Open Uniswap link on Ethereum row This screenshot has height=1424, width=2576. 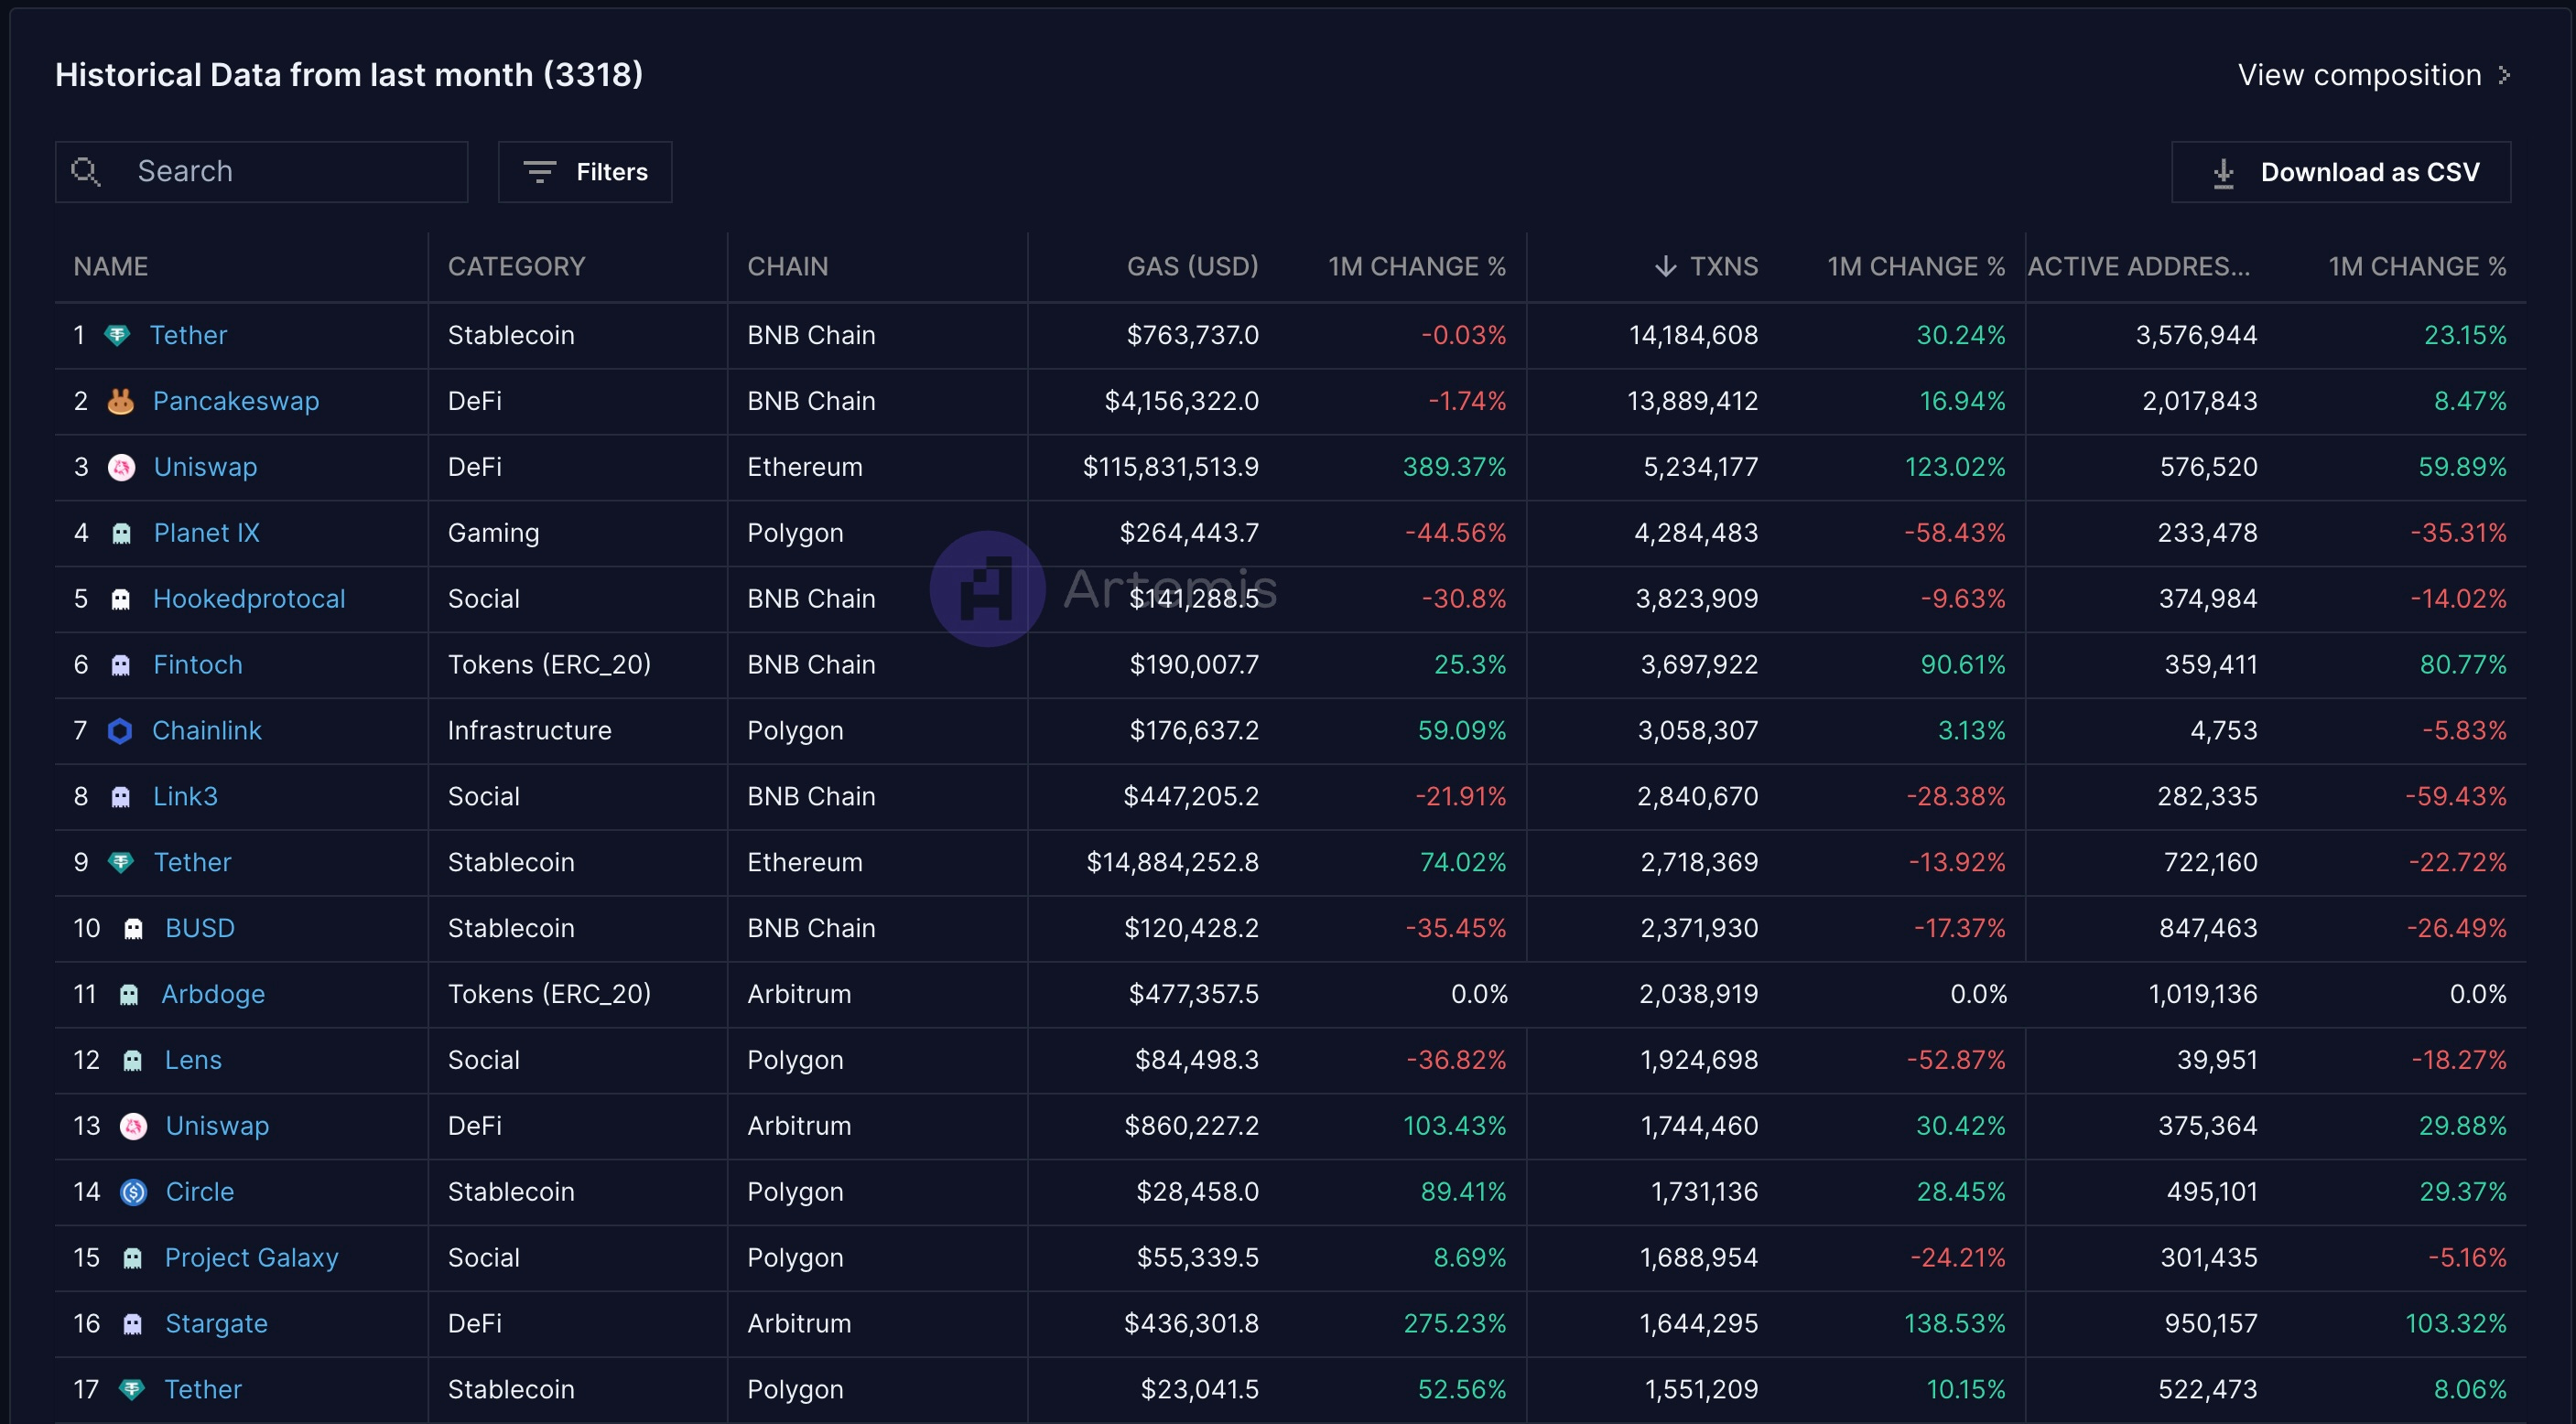205,467
